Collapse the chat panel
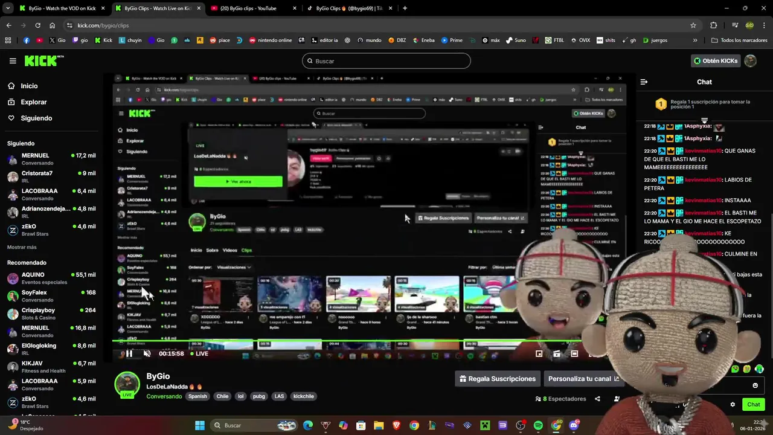 coord(644,82)
